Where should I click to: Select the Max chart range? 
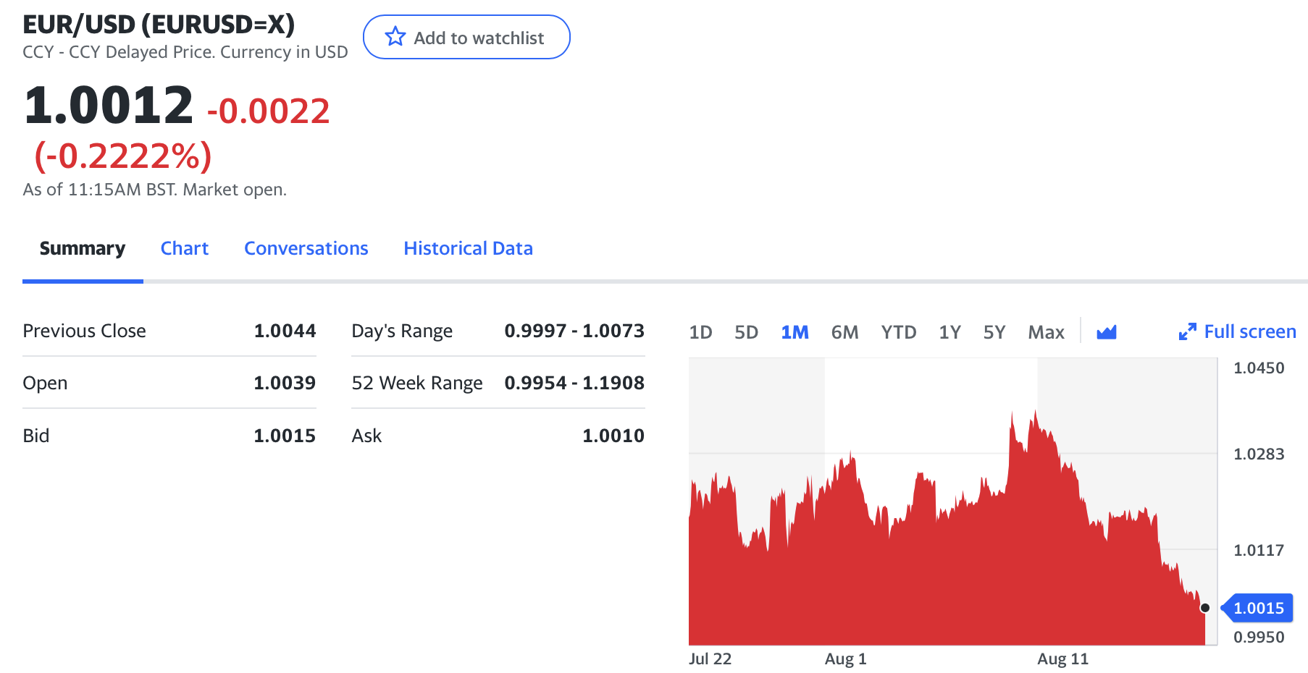(x=1046, y=332)
